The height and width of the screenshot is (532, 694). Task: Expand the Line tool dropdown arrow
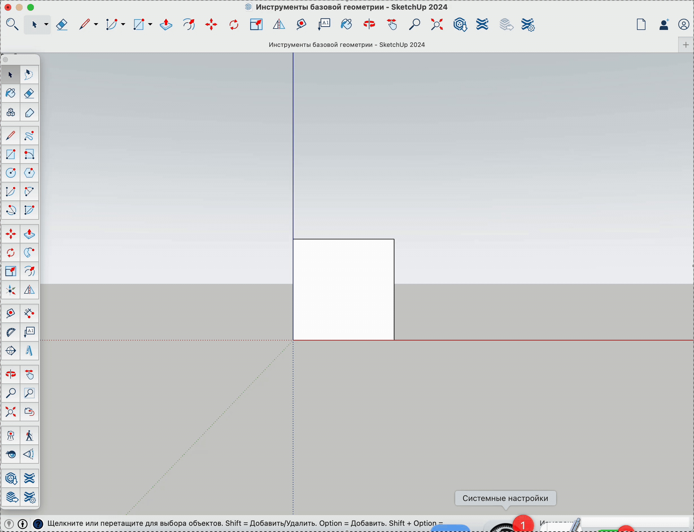[96, 24]
